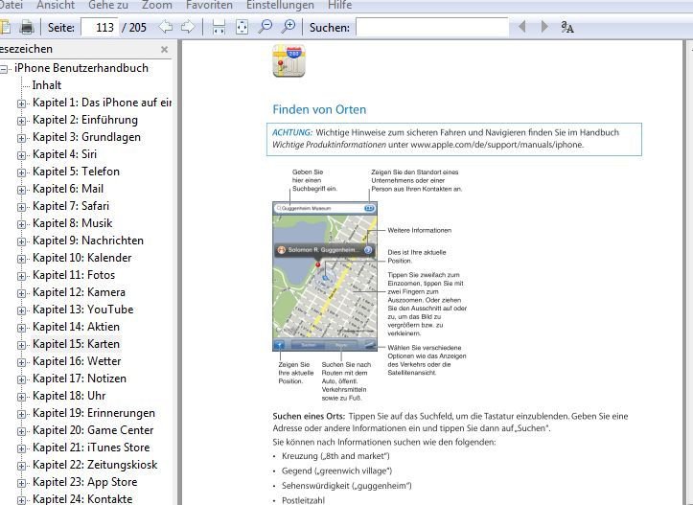Screen dimensions: 693x505
Task: Find previous search result arrow
Action: pos(522,27)
